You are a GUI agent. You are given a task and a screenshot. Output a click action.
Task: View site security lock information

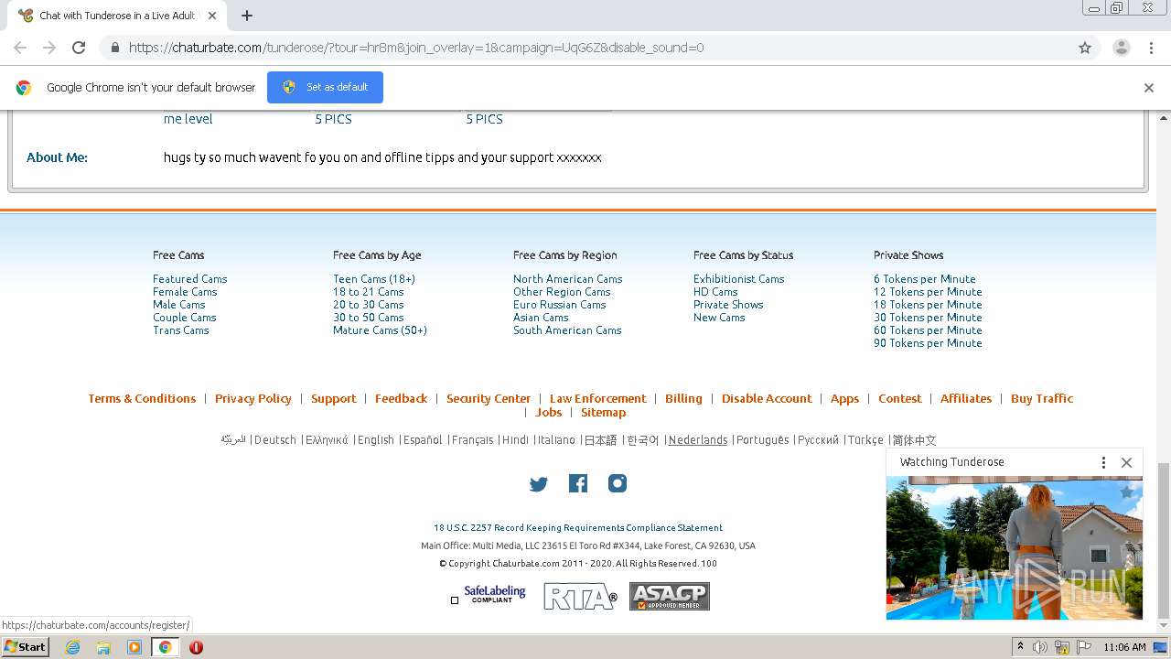(x=114, y=48)
